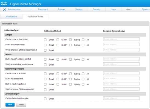Enable Syslog for Cluster node is activated
The width and height of the screenshot is (150, 109).
70,74
